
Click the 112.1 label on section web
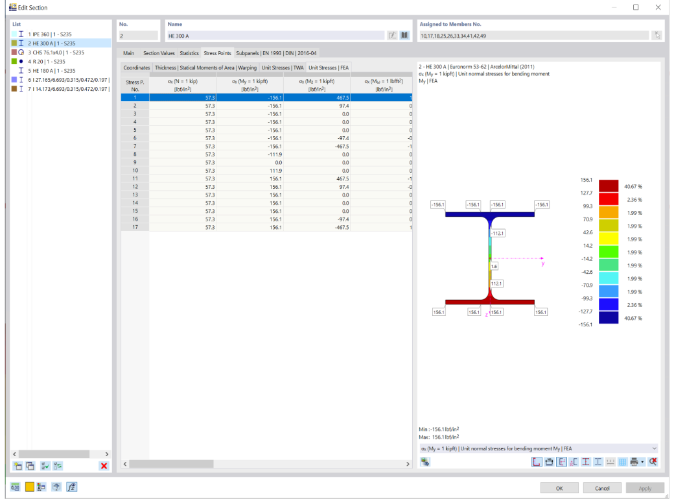pyautogui.click(x=496, y=284)
